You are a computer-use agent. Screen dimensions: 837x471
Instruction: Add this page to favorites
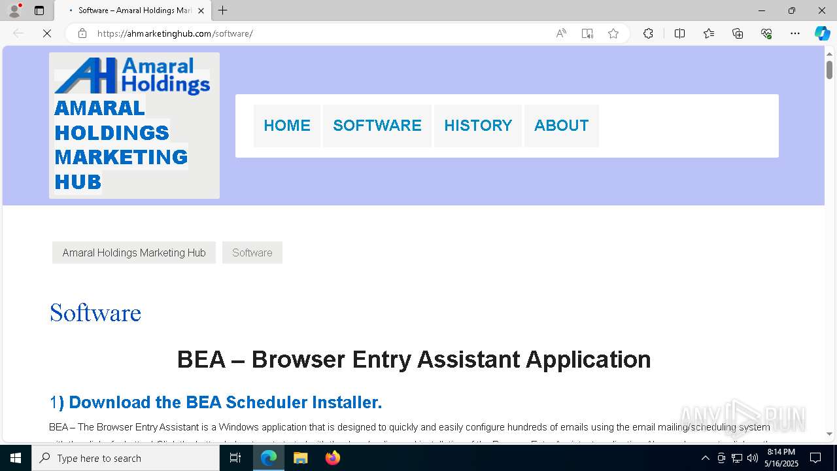pyautogui.click(x=613, y=33)
